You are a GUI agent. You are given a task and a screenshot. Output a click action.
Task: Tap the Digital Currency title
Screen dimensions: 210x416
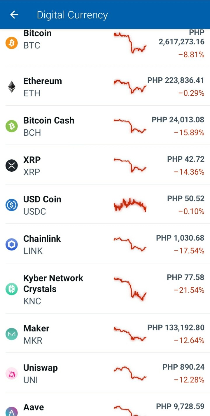point(72,15)
